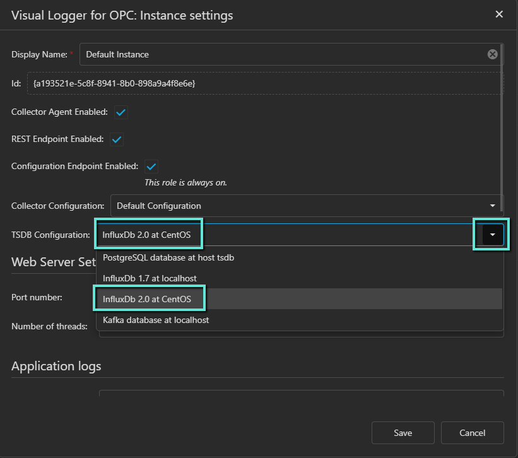Toggle Configuration Endpoint Enabled checkbox
518x458 pixels.
(x=151, y=167)
